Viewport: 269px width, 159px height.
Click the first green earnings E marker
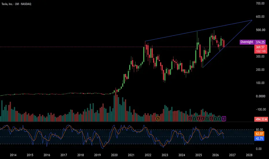pos(194,119)
